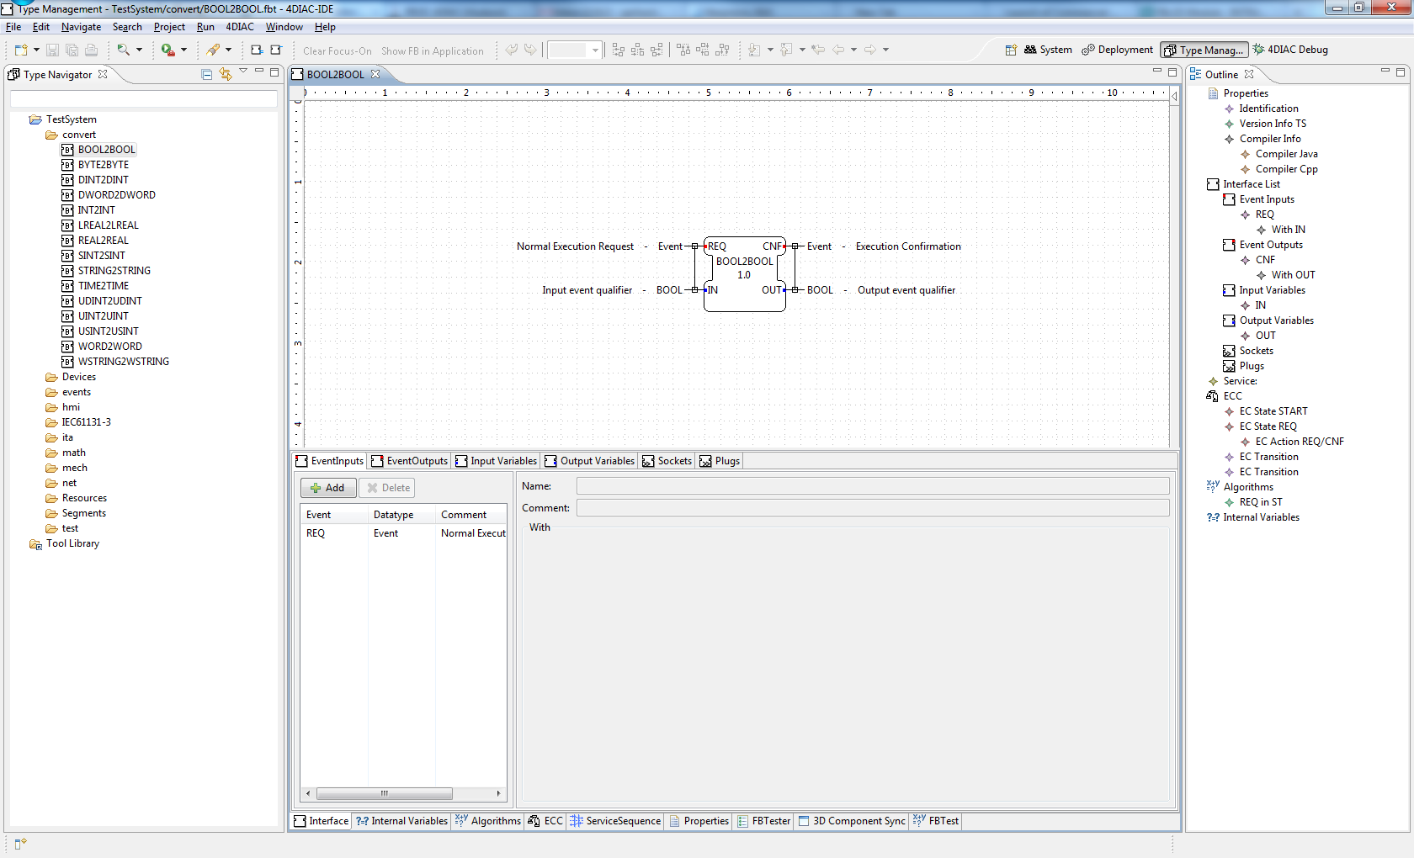Click the Comment input field

(873, 508)
